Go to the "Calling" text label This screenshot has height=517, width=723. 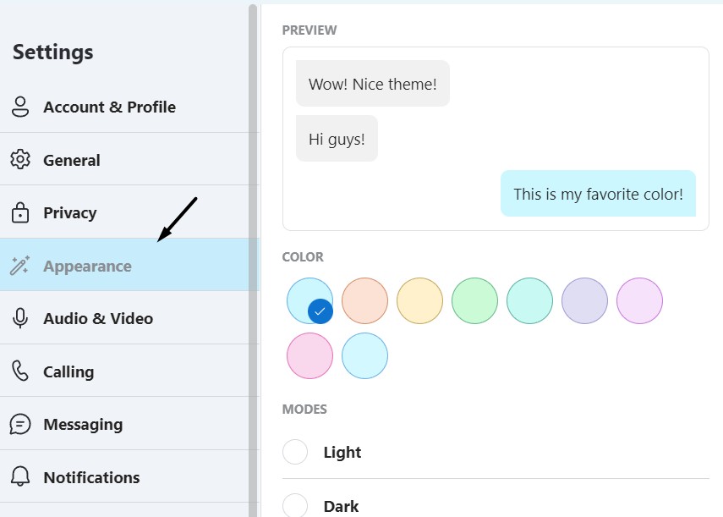(x=68, y=371)
